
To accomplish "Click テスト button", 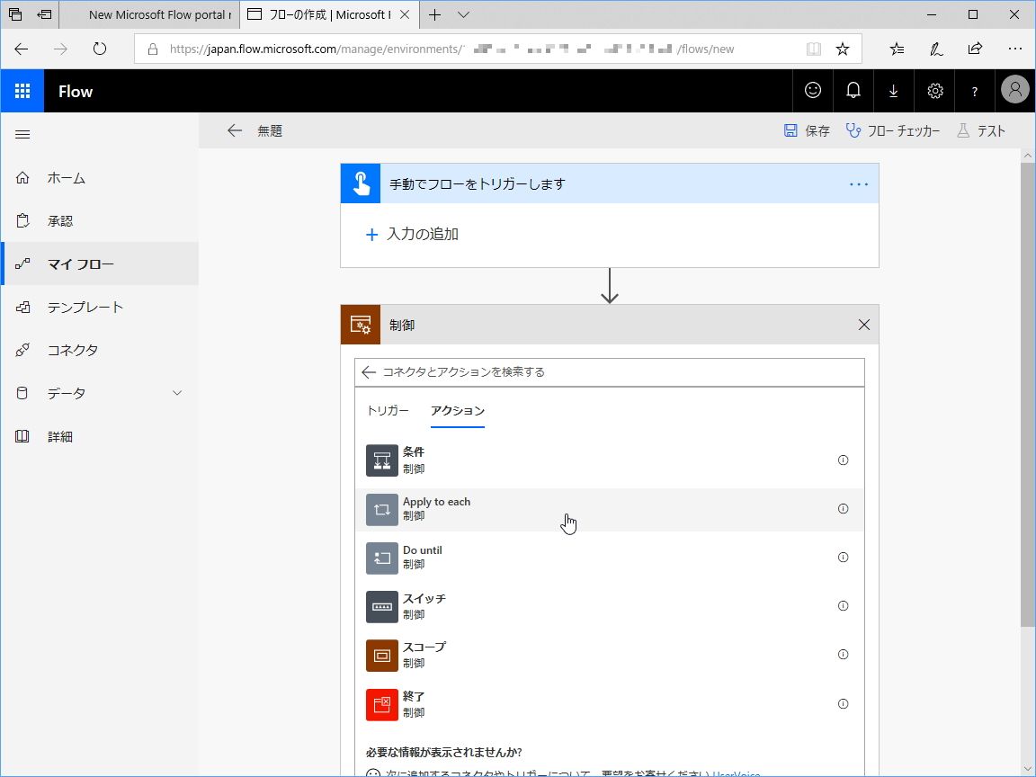I will pos(981,130).
